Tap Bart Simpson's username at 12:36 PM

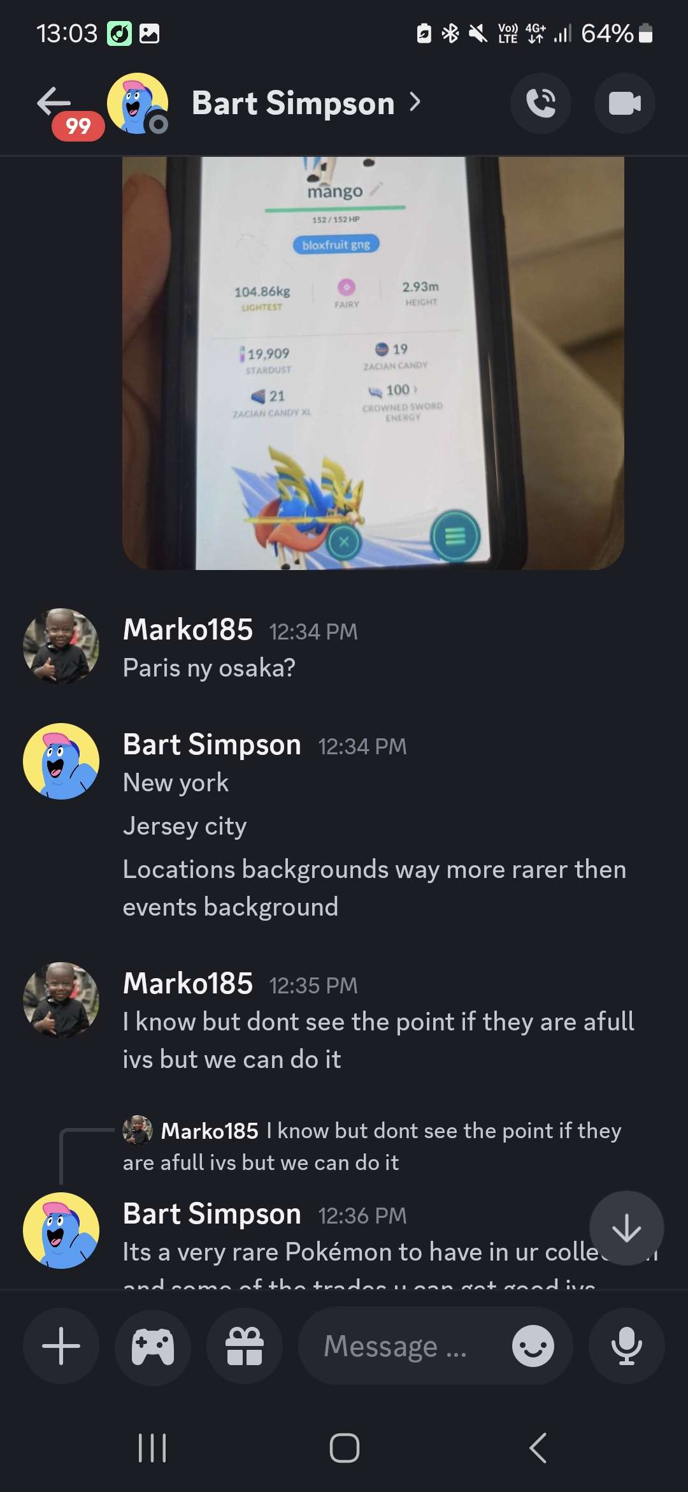coord(212,1213)
